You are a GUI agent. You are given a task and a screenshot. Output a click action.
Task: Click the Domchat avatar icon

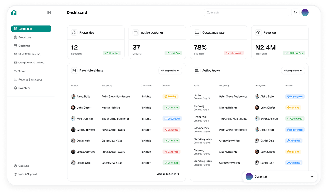pyautogui.click(x=249, y=176)
